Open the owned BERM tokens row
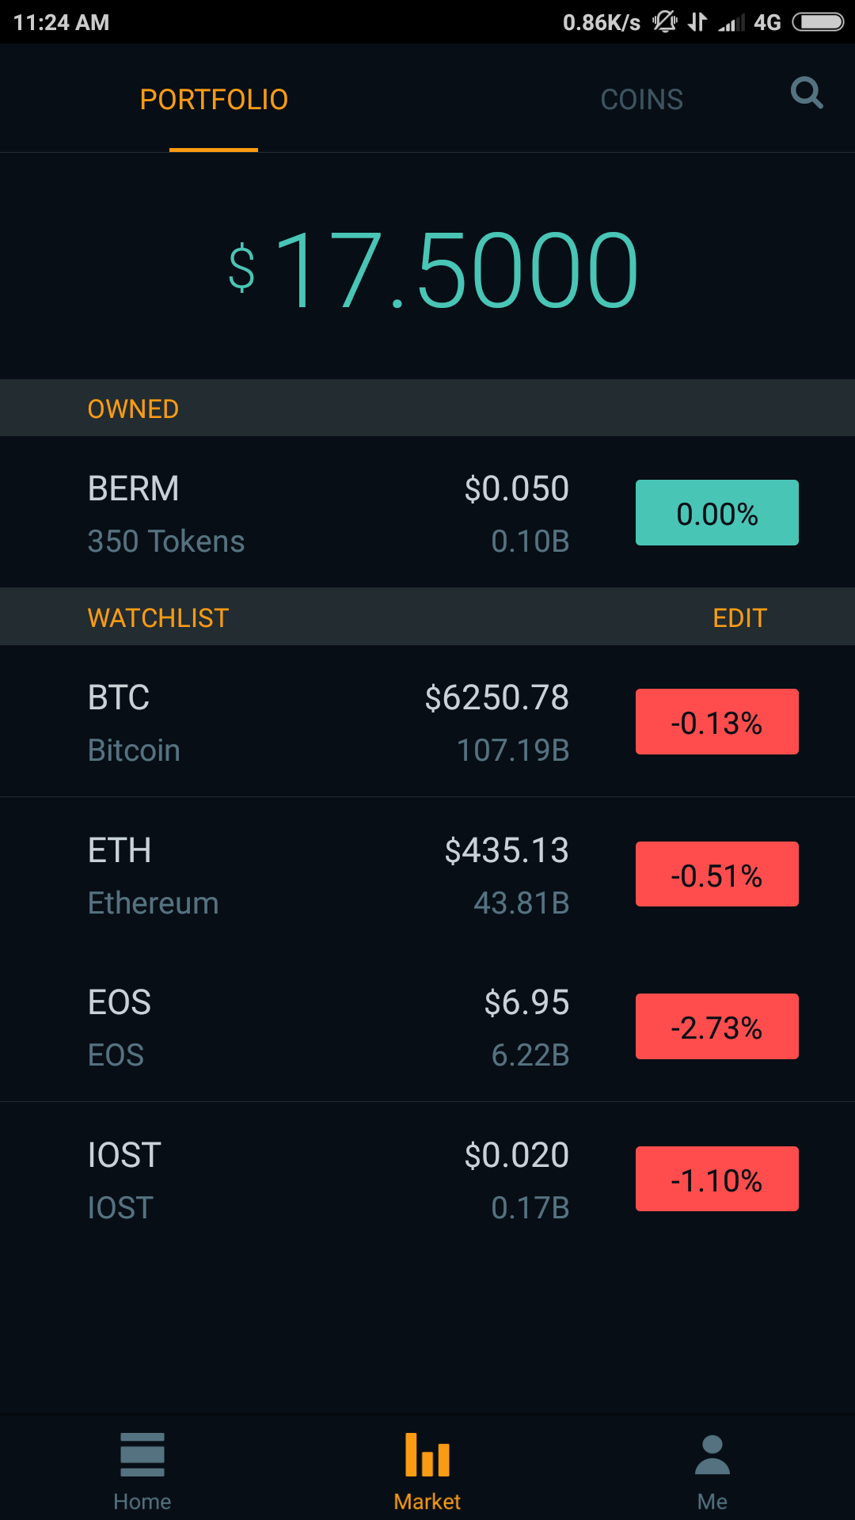Image resolution: width=855 pixels, height=1520 pixels. [x=317, y=513]
